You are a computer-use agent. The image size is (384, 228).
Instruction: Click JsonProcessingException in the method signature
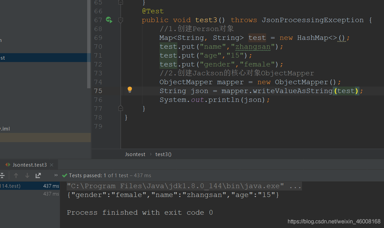[x=313, y=20]
